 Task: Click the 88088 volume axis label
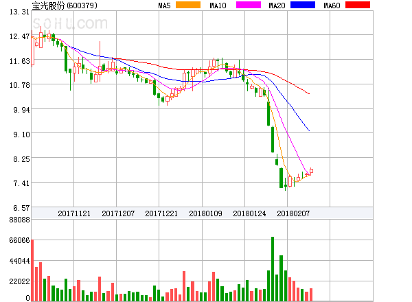tap(20, 220)
